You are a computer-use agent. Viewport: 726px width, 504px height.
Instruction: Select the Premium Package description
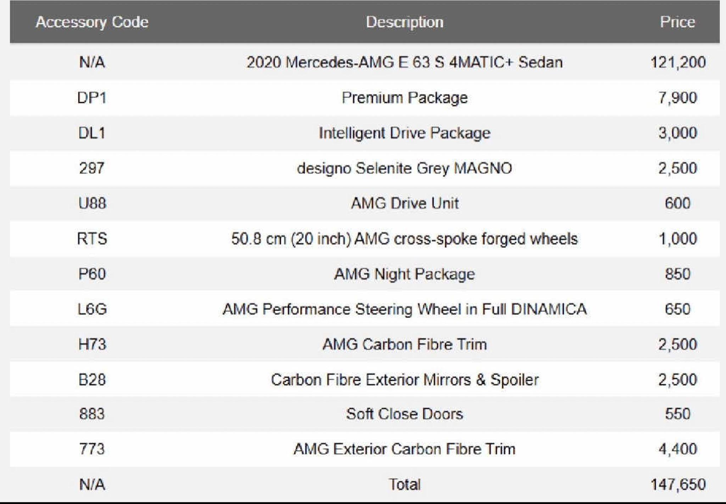click(x=404, y=98)
